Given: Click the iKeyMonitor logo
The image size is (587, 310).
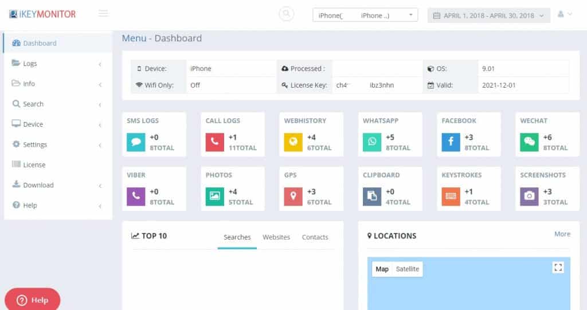Looking at the screenshot, I should pyautogui.click(x=42, y=14).
